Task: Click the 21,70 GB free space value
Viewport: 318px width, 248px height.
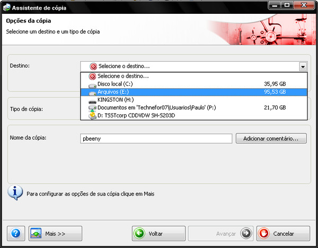Action: coord(275,107)
